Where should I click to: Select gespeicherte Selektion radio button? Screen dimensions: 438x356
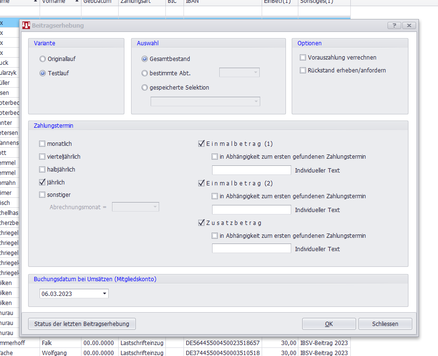click(145, 88)
